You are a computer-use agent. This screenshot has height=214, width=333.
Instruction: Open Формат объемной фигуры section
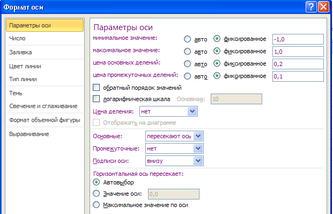45,120
